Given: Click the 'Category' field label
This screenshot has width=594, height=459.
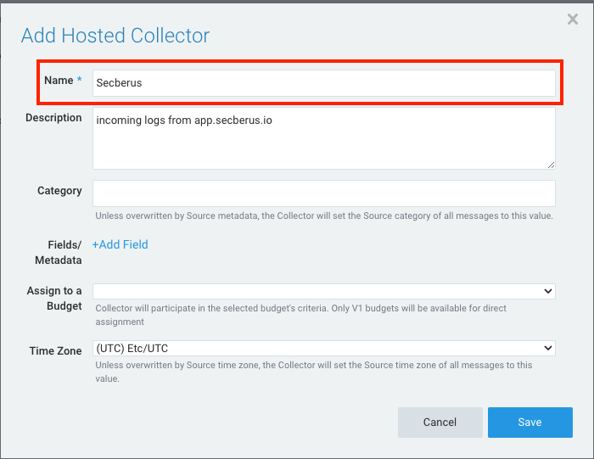Looking at the screenshot, I should pyautogui.click(x=59, y=191).
